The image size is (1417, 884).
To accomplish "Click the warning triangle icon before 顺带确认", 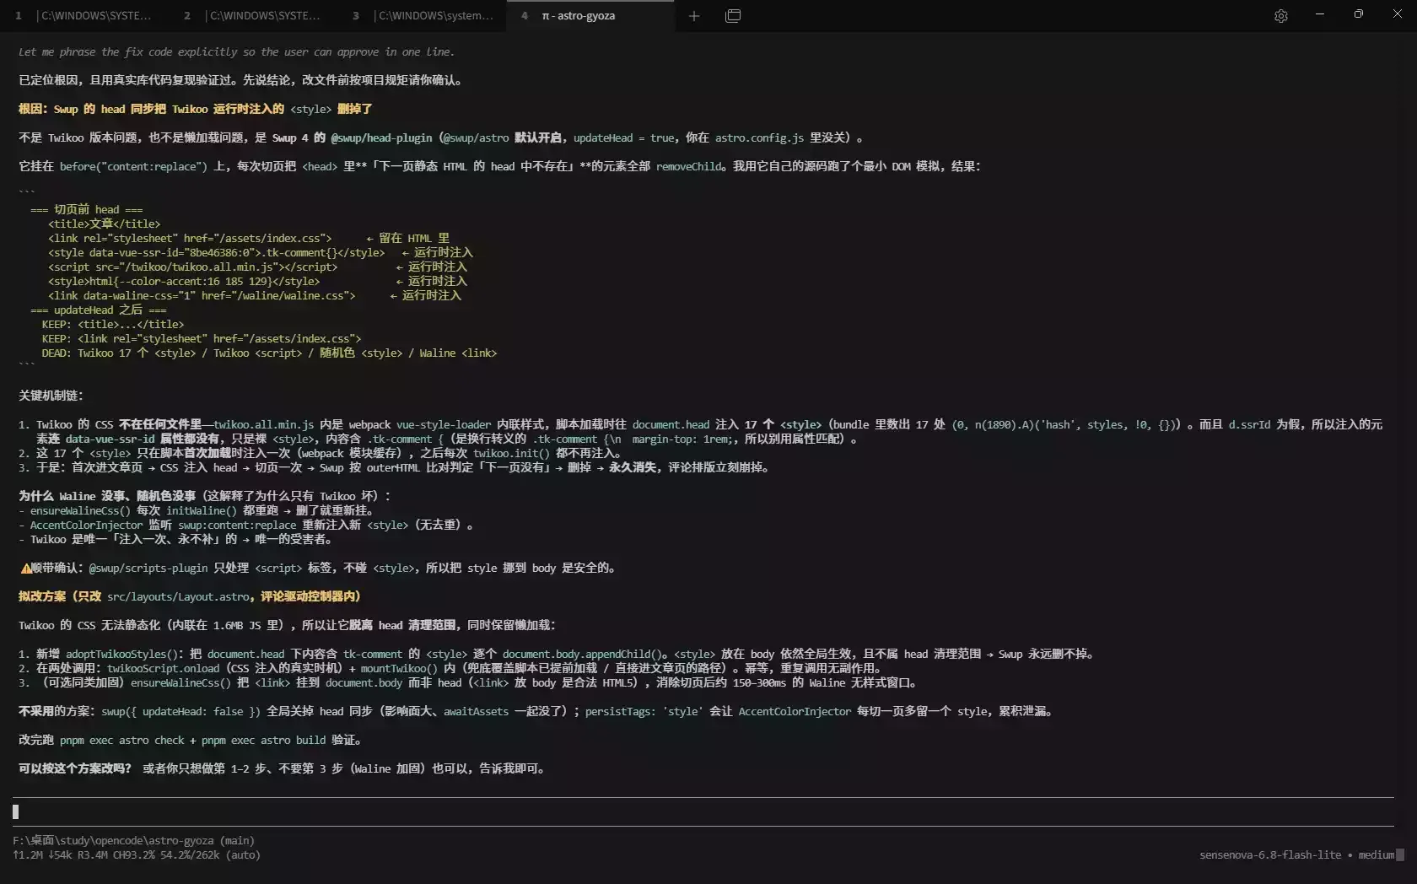I will coord(25,569).
